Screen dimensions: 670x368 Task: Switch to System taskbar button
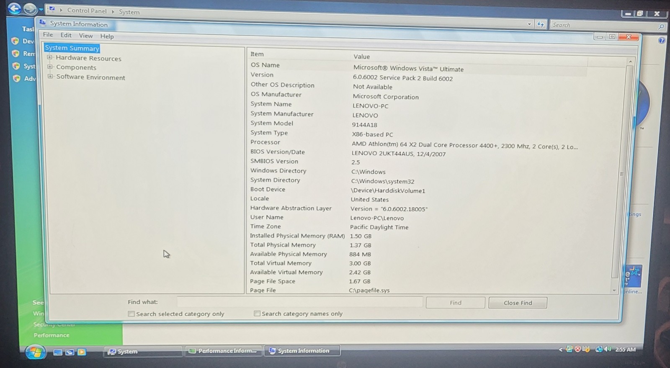coord(143,352)
